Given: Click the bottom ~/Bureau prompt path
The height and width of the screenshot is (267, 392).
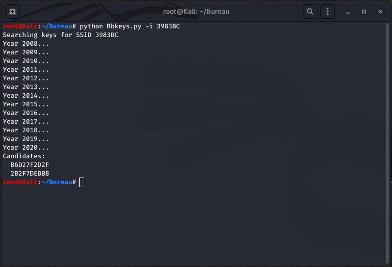Looking at the screenshot, I should pyautogui.click(x=57, y=182).
